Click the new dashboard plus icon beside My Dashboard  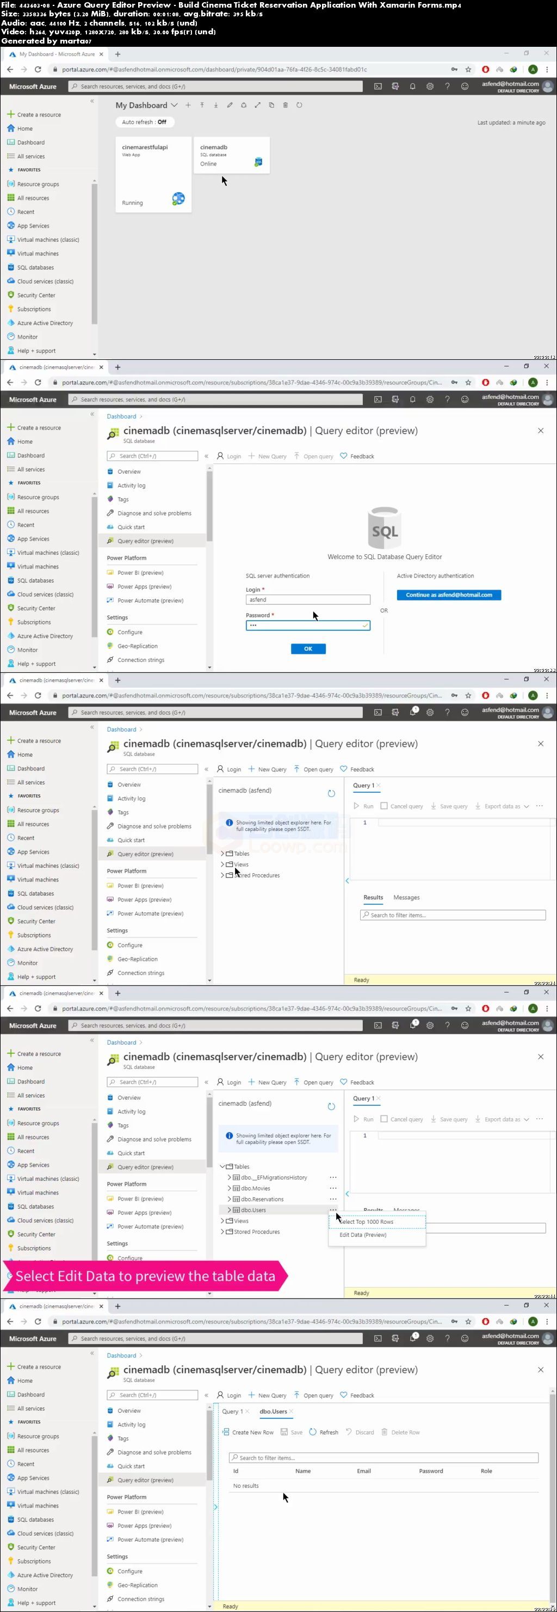point(188,105)
